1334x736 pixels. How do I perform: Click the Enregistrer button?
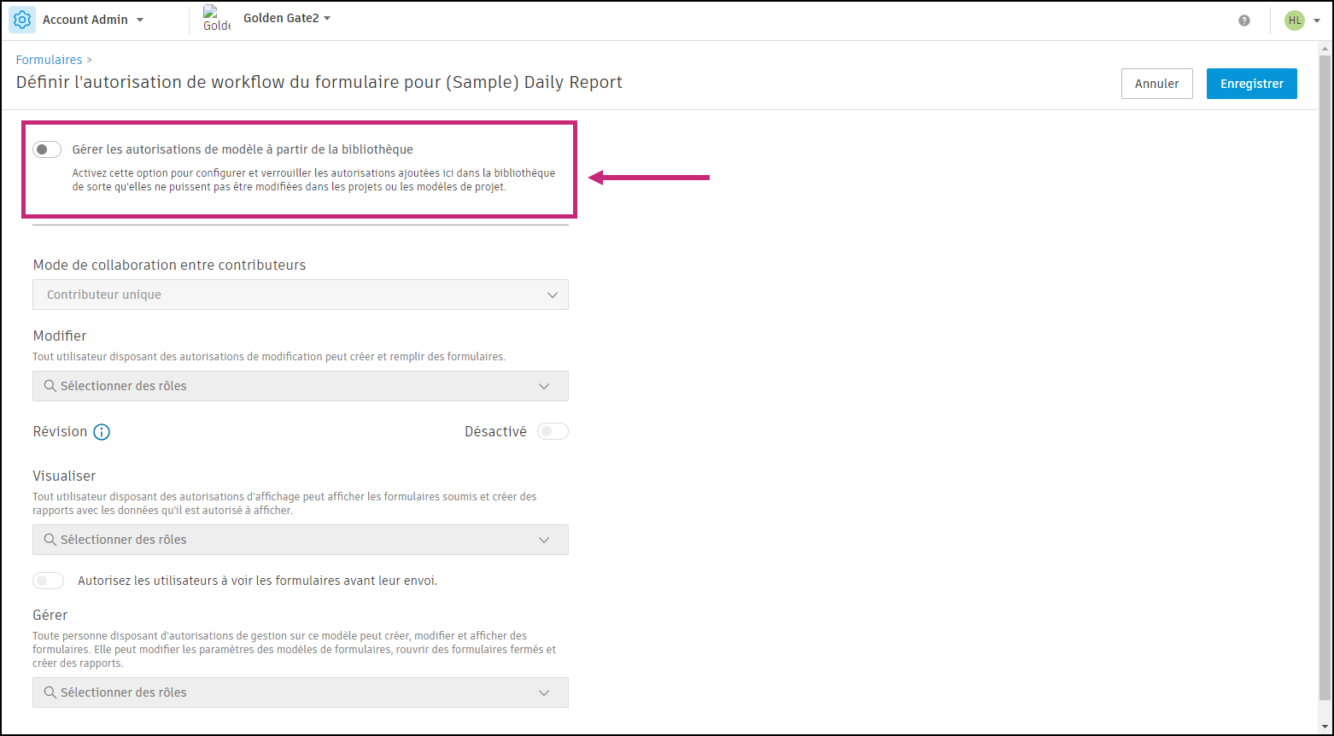pyautogui.click(x=1251, y=84)
